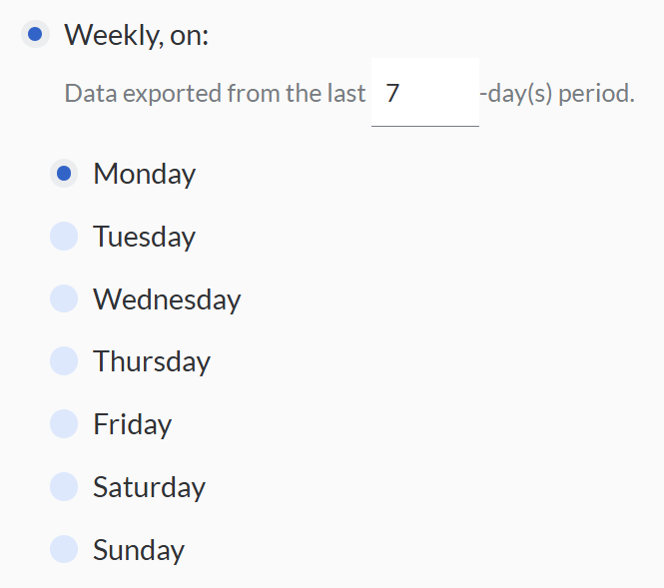Viewport: 664px width, 588px height.
Task: Pick the Wednesday radio button
Action: click(x=64, y=299)
